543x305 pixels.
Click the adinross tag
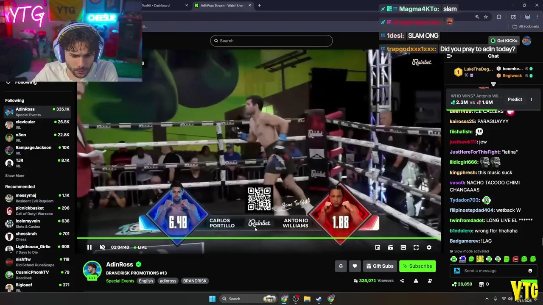coord(168,281)
